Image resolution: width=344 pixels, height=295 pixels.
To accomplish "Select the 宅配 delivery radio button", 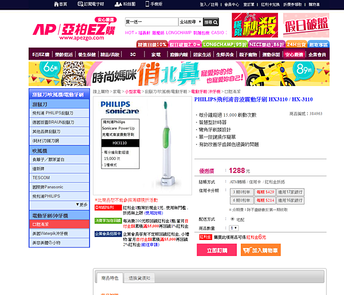I will click(232, 219).
